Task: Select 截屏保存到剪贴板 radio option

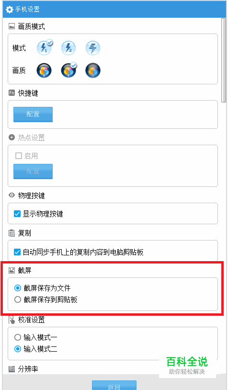Action: point(18,299)
